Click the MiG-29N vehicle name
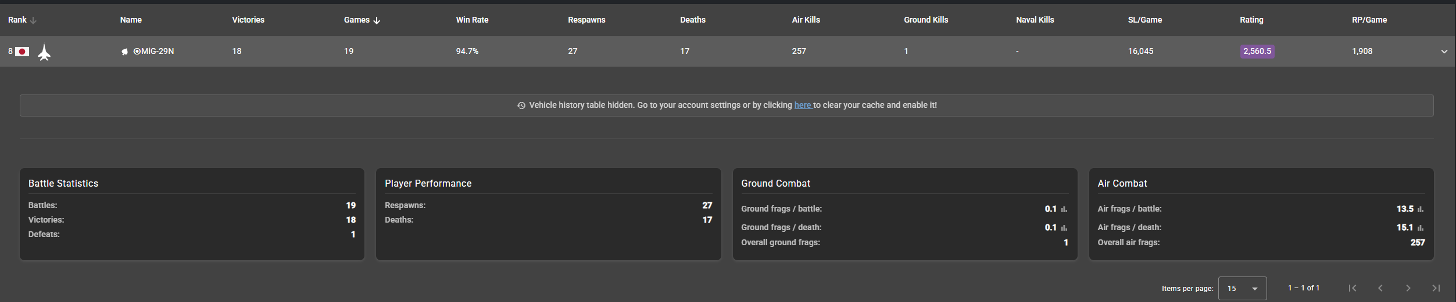The image size is (1456, 302). click(154, 51)
